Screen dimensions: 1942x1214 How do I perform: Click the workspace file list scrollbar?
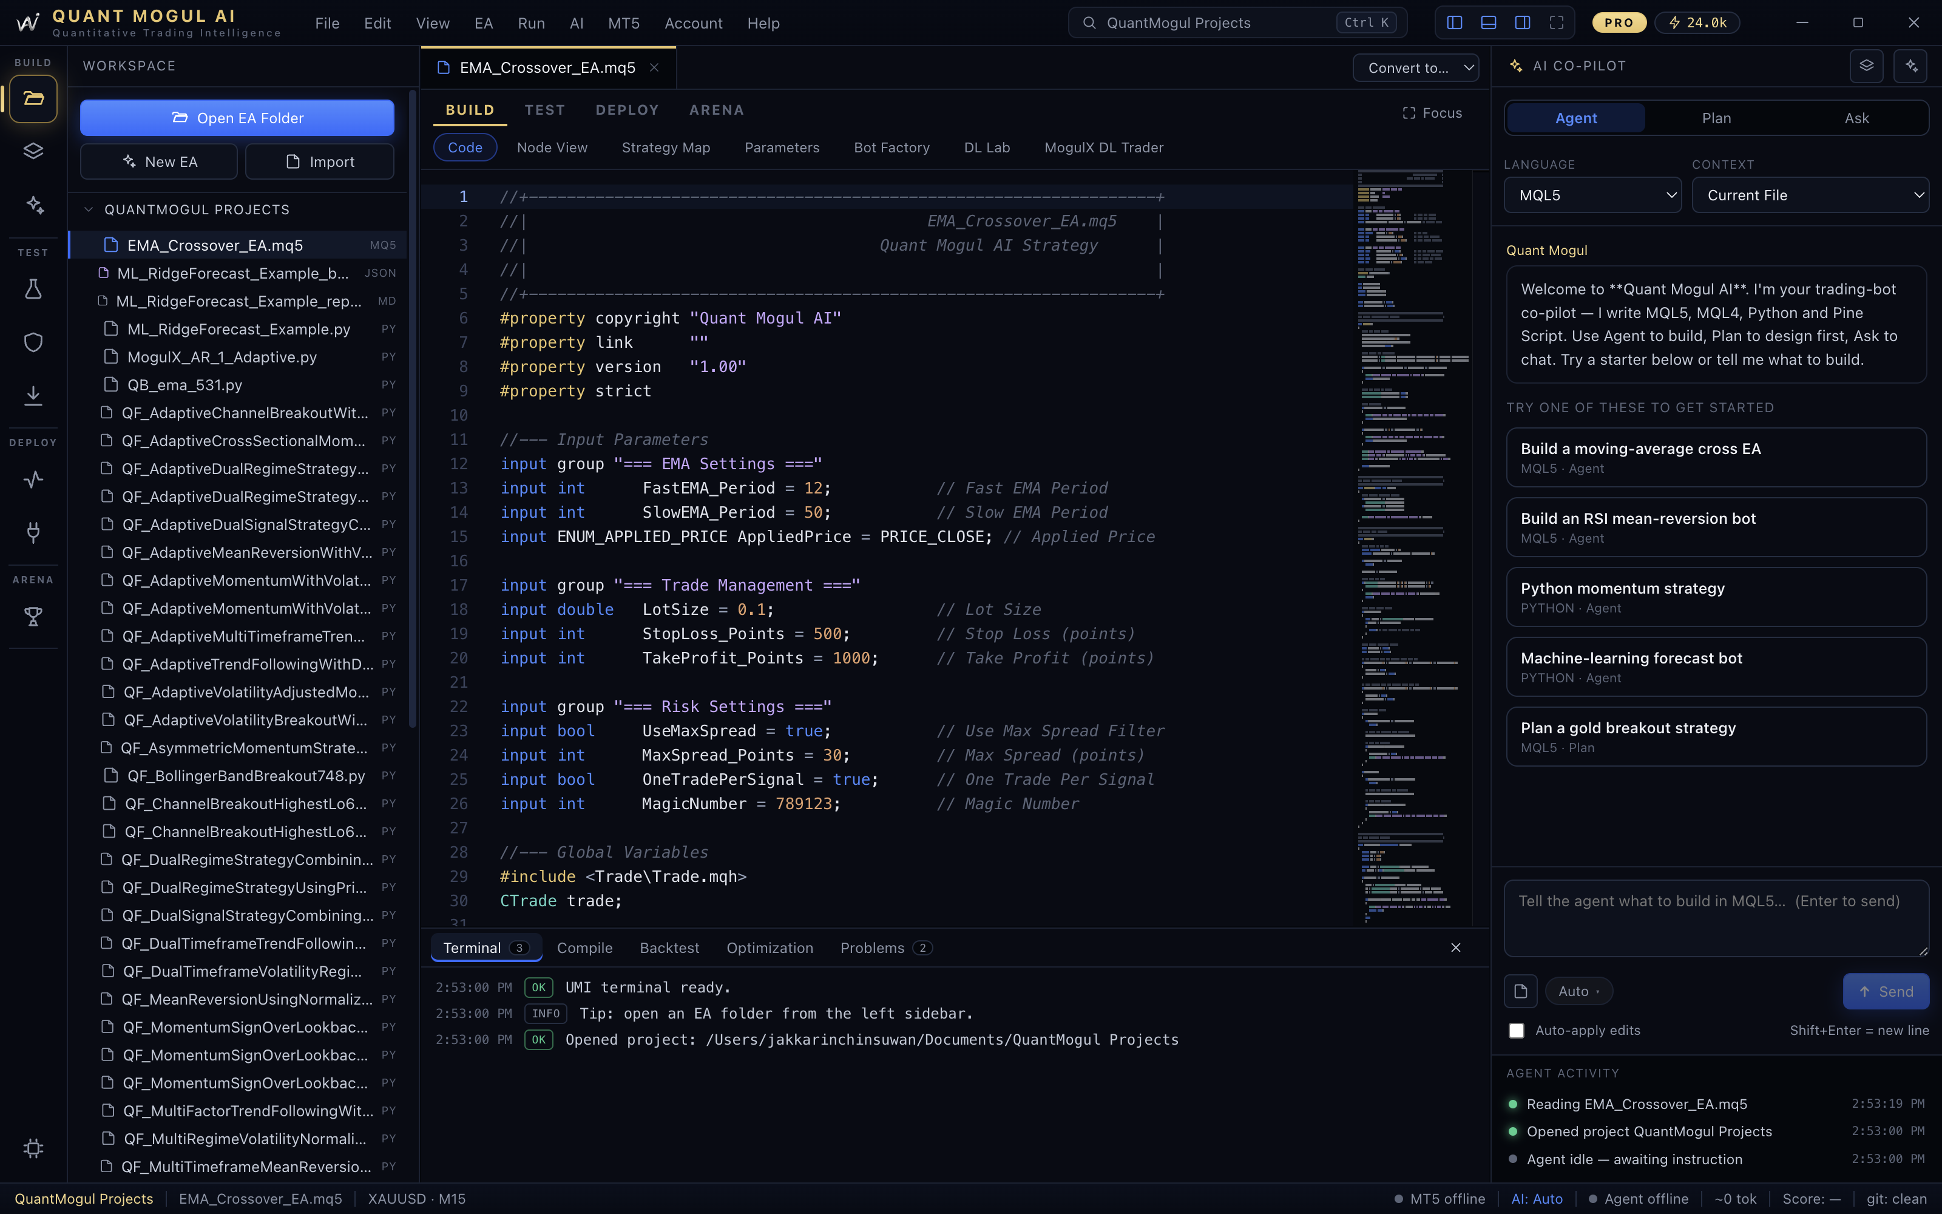pos(413,410)
